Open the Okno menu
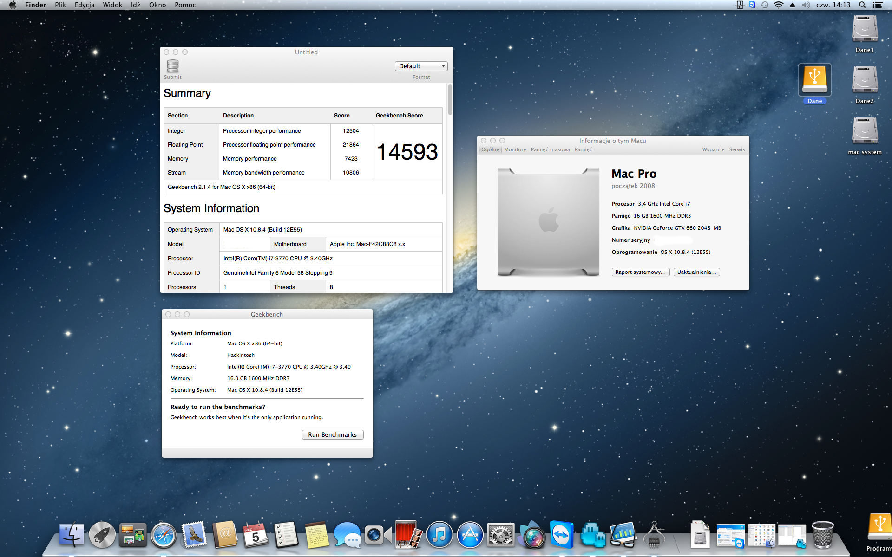 (157, 5)
